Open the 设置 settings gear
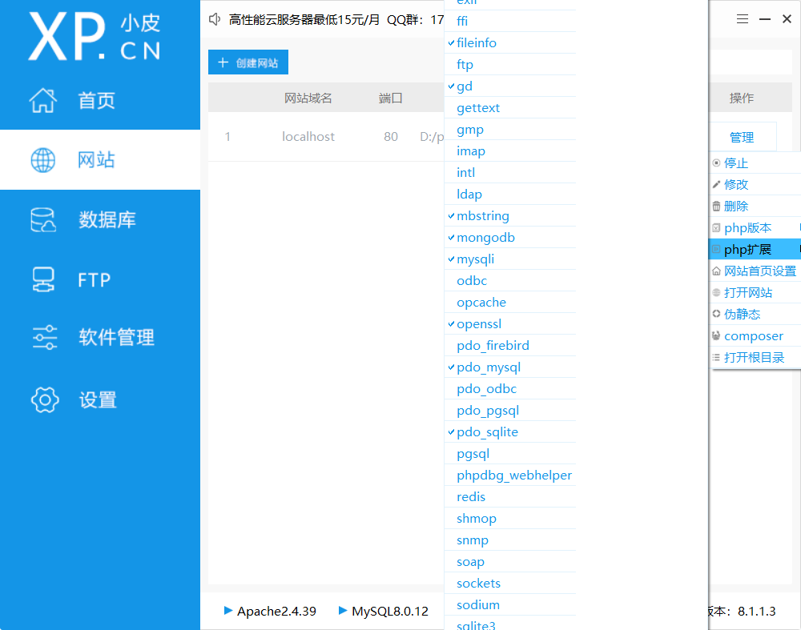801x630 pixels. 45,399
